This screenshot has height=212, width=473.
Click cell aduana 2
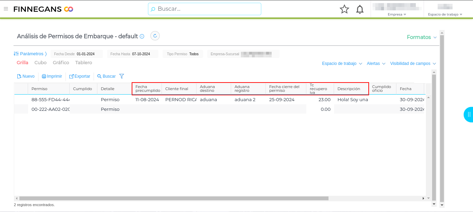pos(248,99)
